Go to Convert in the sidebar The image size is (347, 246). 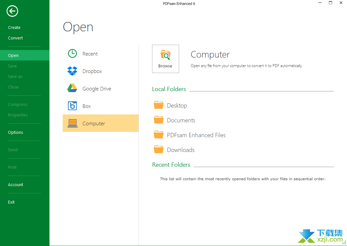pos(16,38)
